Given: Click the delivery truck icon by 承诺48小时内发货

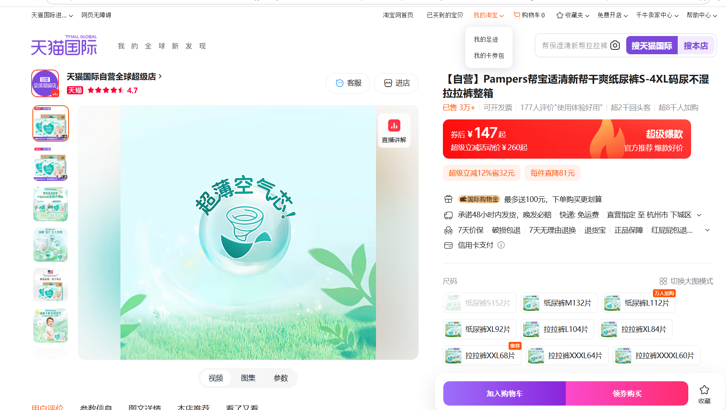Looking at the screenshot, I should [448, 215].
